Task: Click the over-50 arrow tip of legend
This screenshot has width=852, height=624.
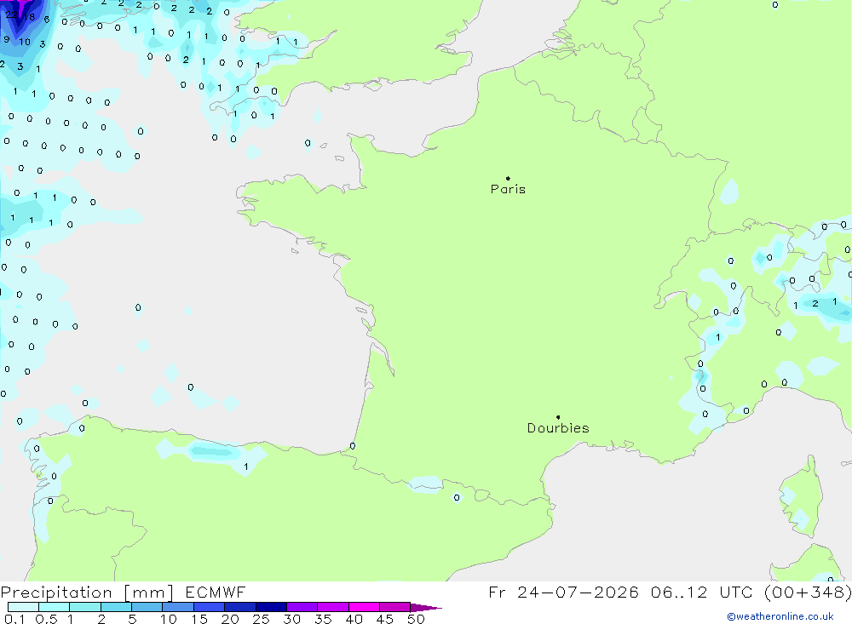Action: point(426,608)
